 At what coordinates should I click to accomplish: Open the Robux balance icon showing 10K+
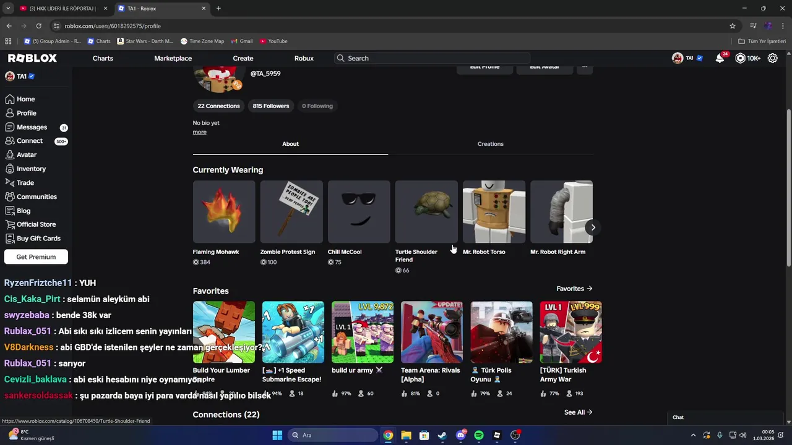740,58
